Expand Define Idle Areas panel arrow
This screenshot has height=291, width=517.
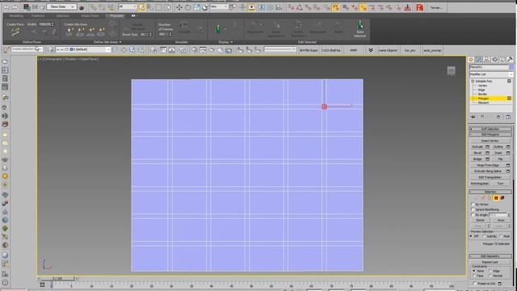(x=120, y=42)
